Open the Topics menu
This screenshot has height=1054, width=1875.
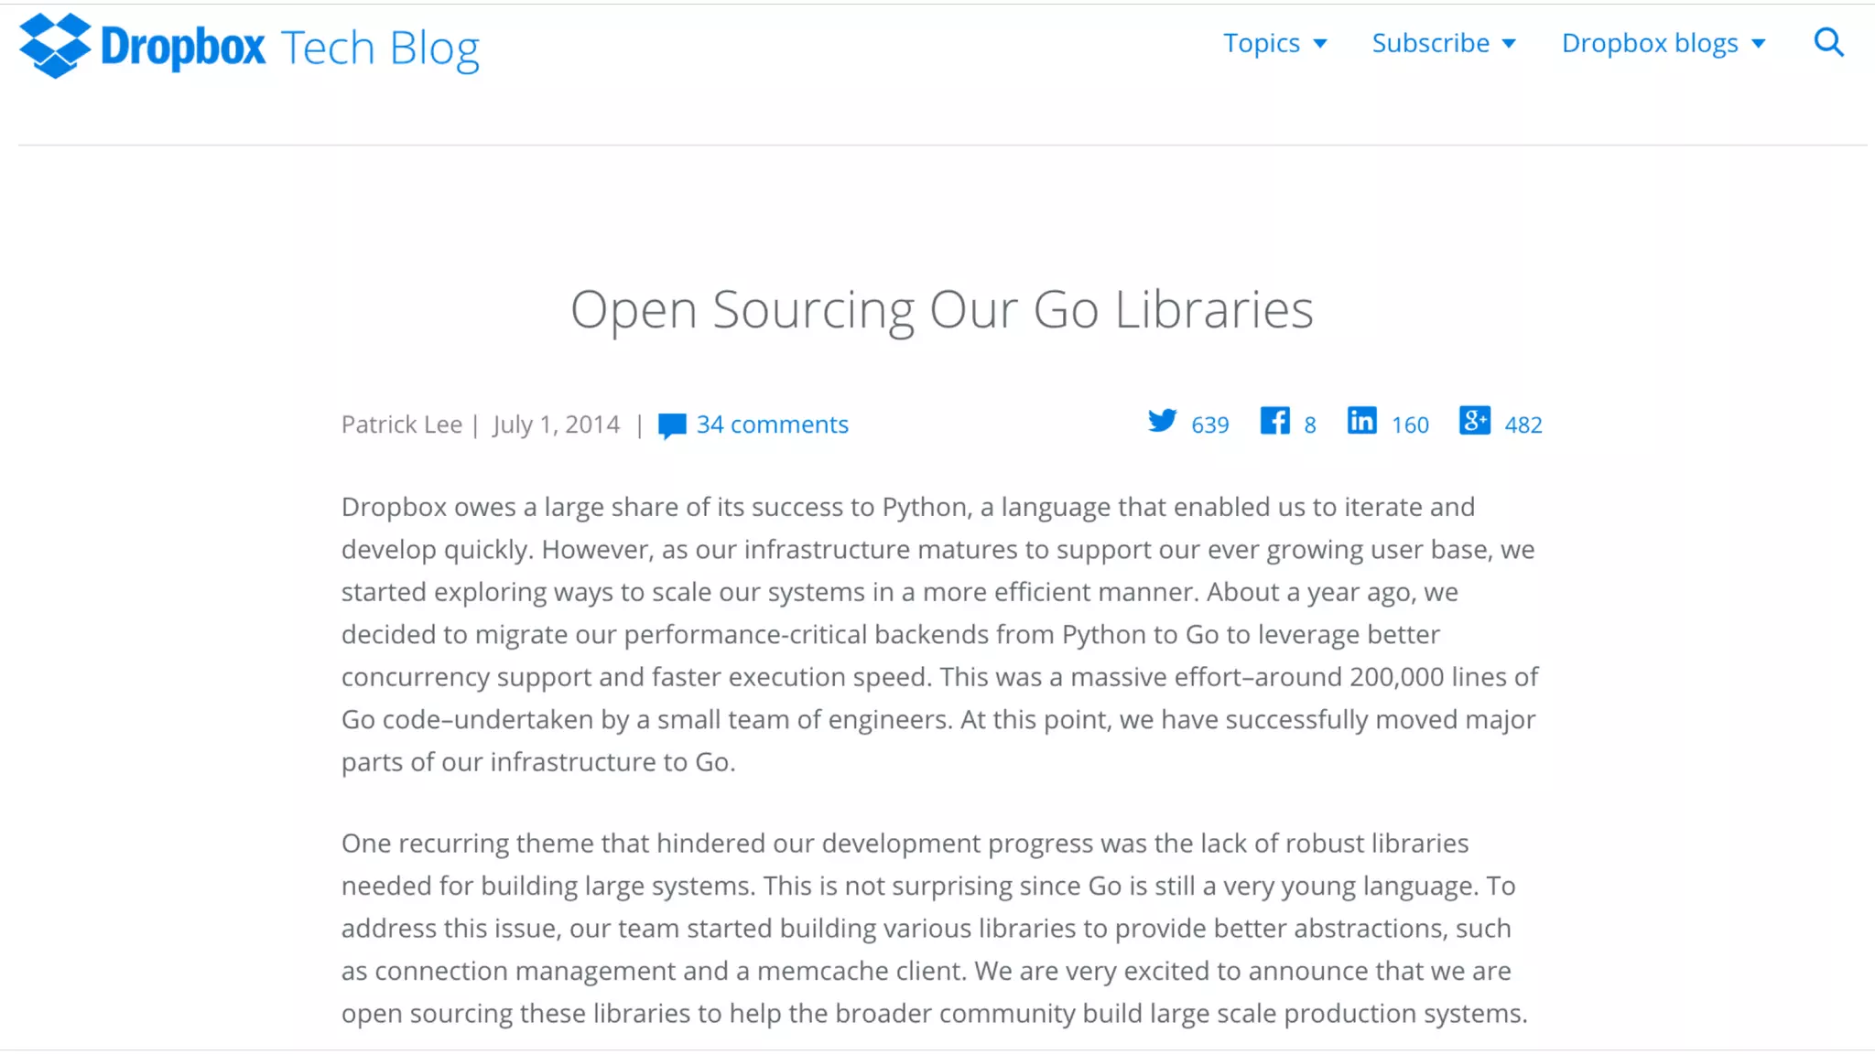(x=1262, y=43)
